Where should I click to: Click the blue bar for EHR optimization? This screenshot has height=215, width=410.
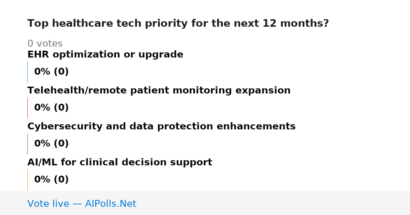[x=27, y=72]
